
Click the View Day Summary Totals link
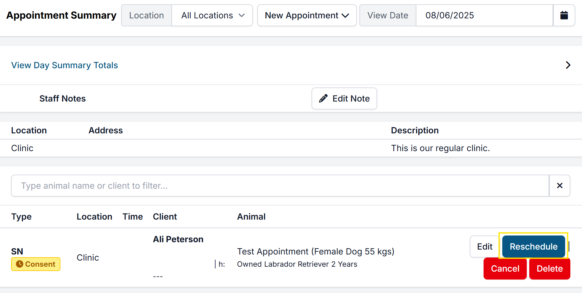[x=64, y=65]
